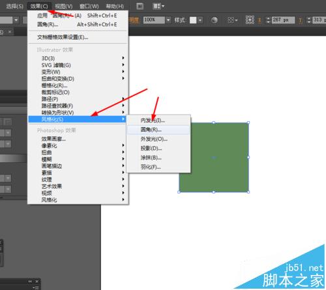Choose 内发光(I)... in the submenu

(x=158, y=121)
